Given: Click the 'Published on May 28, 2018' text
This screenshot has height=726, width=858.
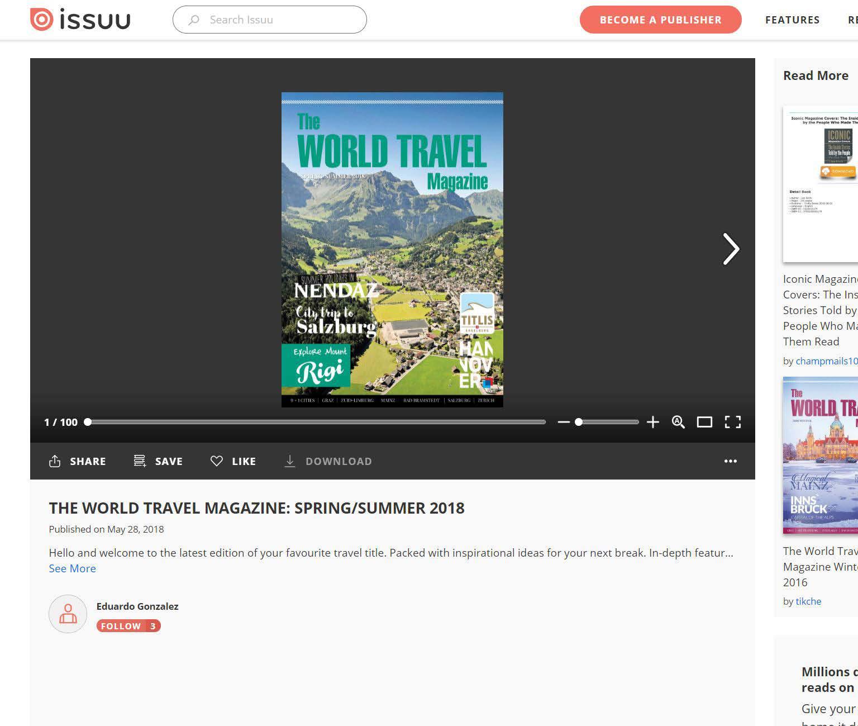Looking at the screenshot, I should pos(106,529).
